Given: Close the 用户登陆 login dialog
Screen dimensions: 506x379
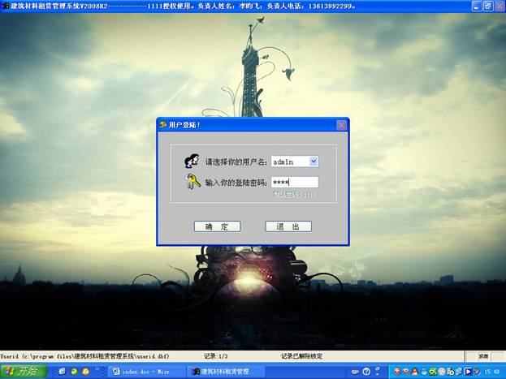Looking at the screenshot, I should 341,125.
